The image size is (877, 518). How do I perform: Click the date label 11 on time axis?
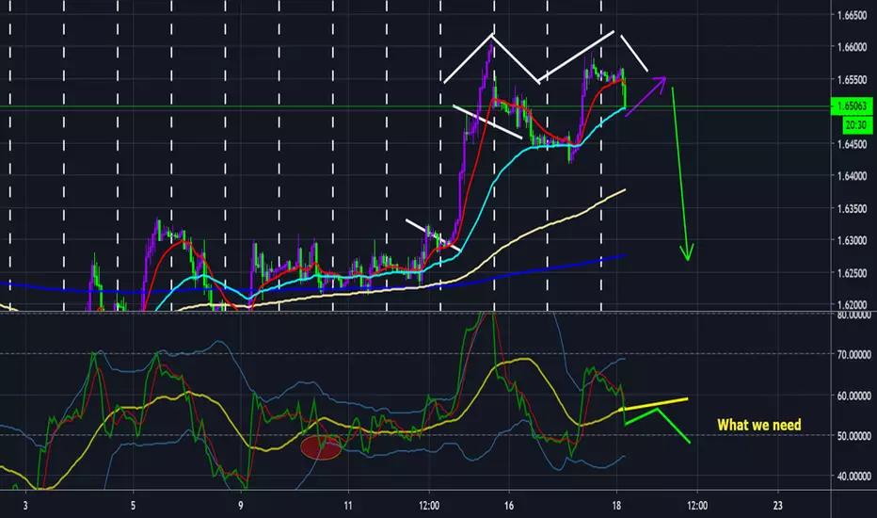point(348,506)
